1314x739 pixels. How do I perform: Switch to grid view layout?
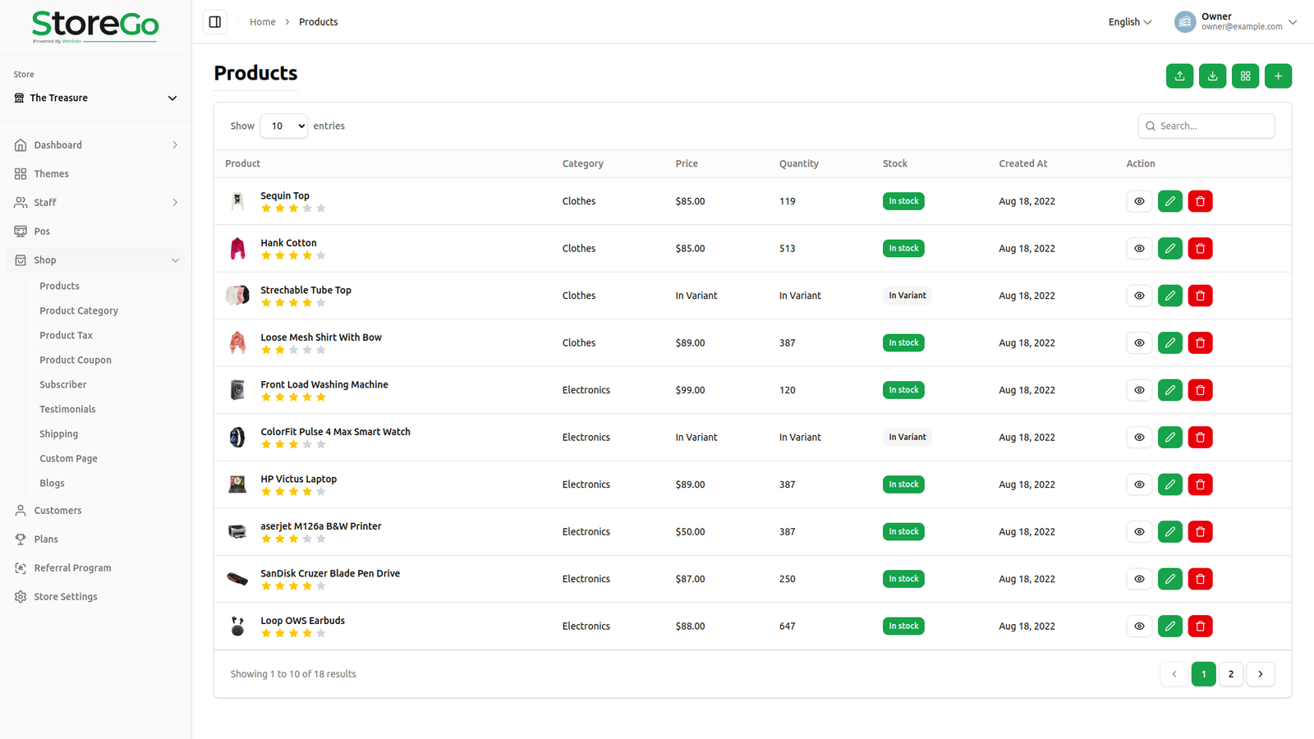click(x=1245, y=76)
